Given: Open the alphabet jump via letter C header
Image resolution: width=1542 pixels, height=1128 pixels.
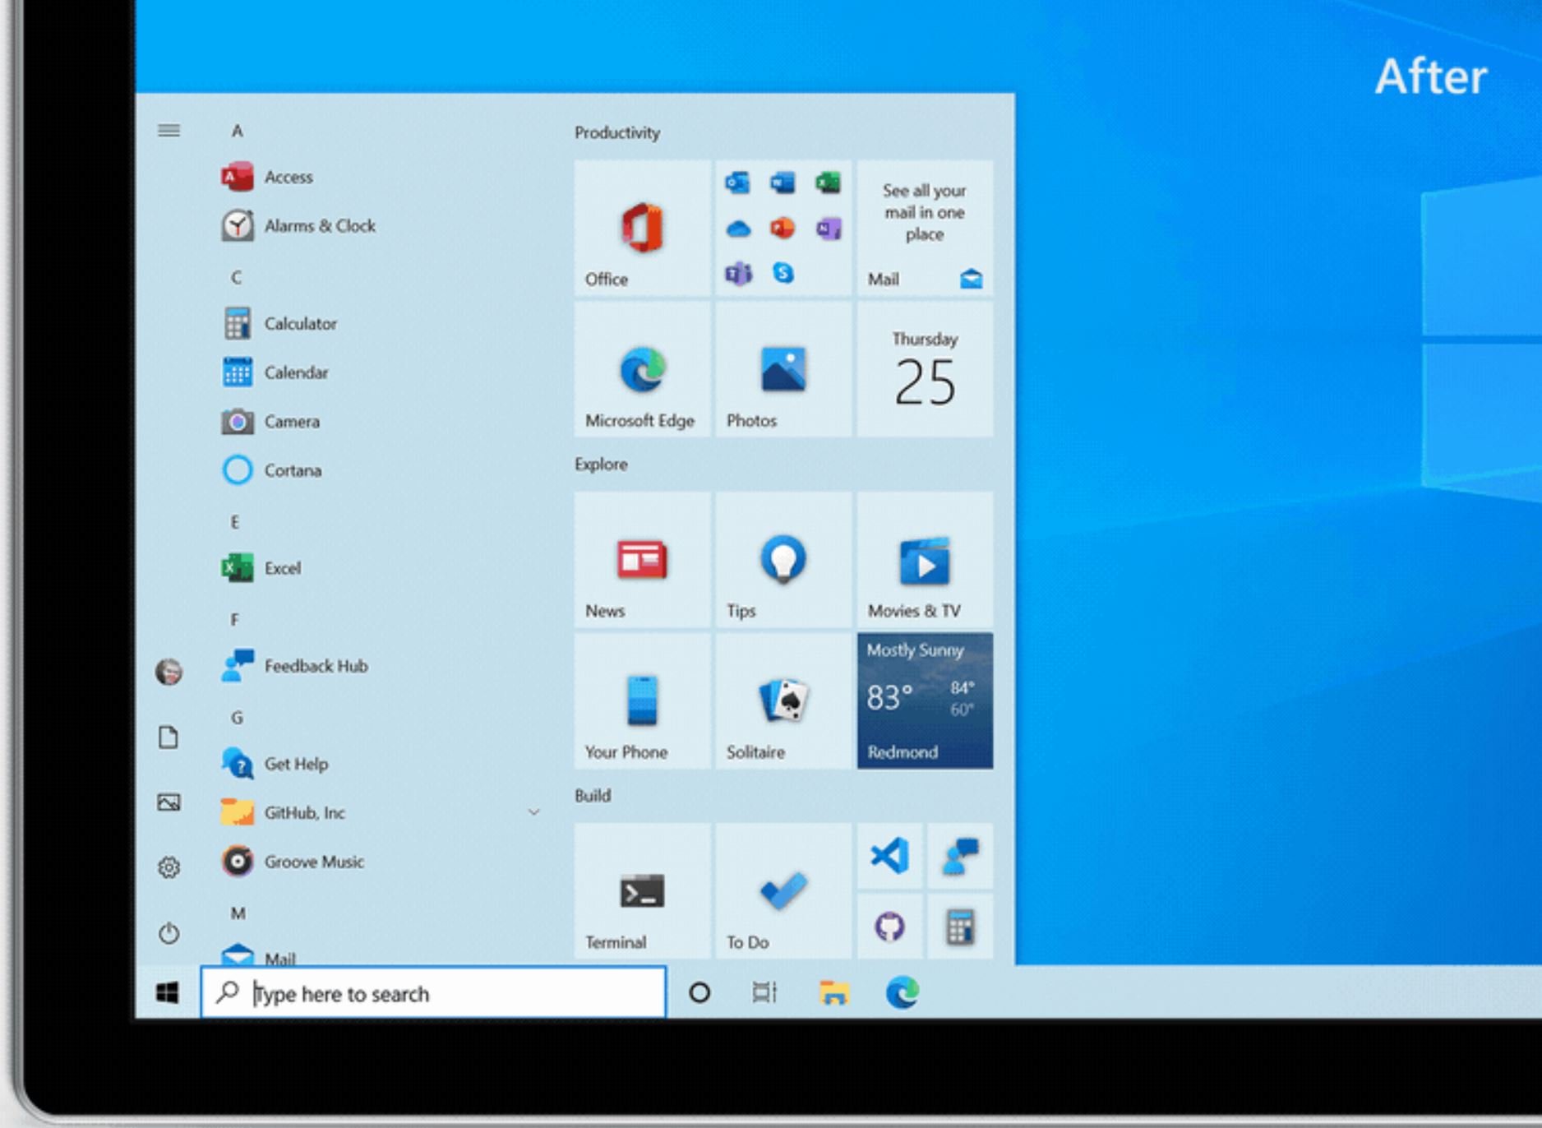Looking at the screenshot, I should tap(236, 277).
